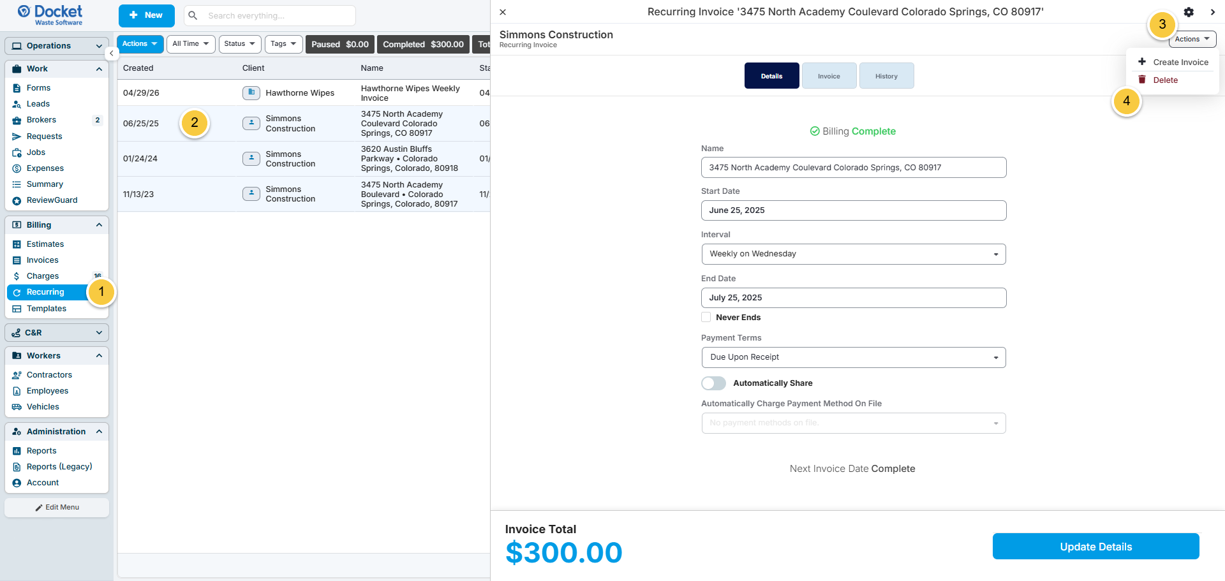This screenshot has width=1225, height=581.
Task: Open the Payment Terms dropdown
Action: [x=854, y=357]
